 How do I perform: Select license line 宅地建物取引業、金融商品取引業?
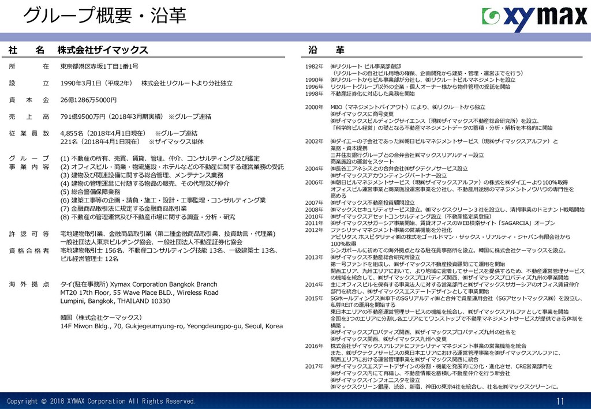pos(168,234)
